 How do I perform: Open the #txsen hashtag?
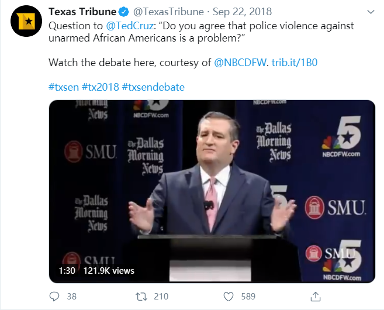pos(64,87)
